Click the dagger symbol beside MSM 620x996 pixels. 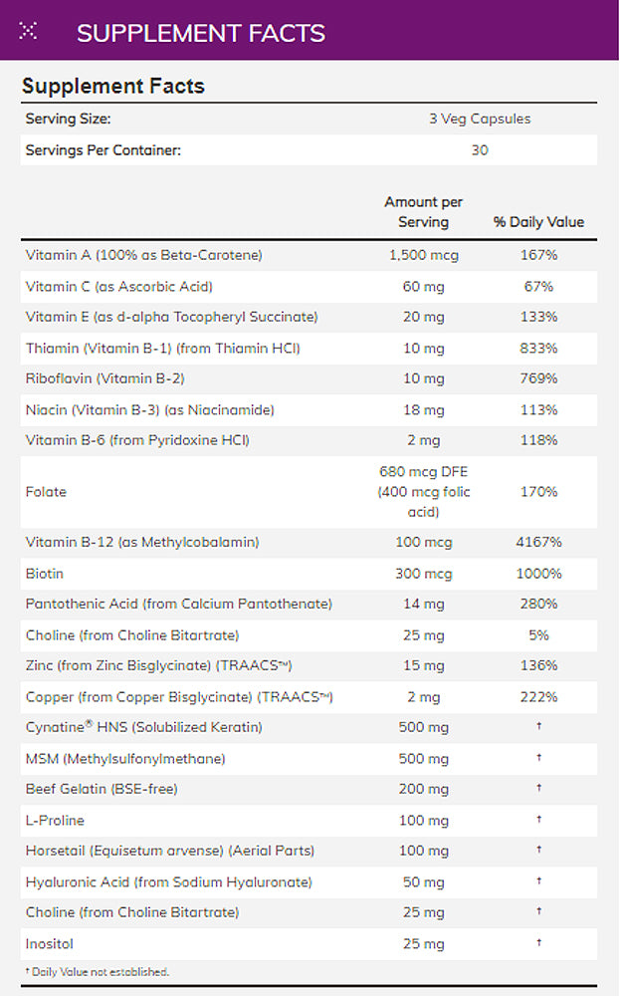[x=538, y=758]
